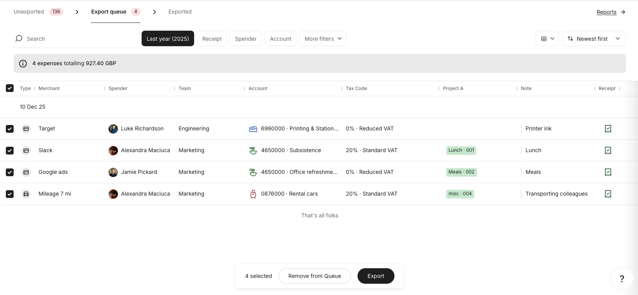Screen dimensions: 638x295
Task: Click the Engineering team cell
Action: tap(194, 128)
